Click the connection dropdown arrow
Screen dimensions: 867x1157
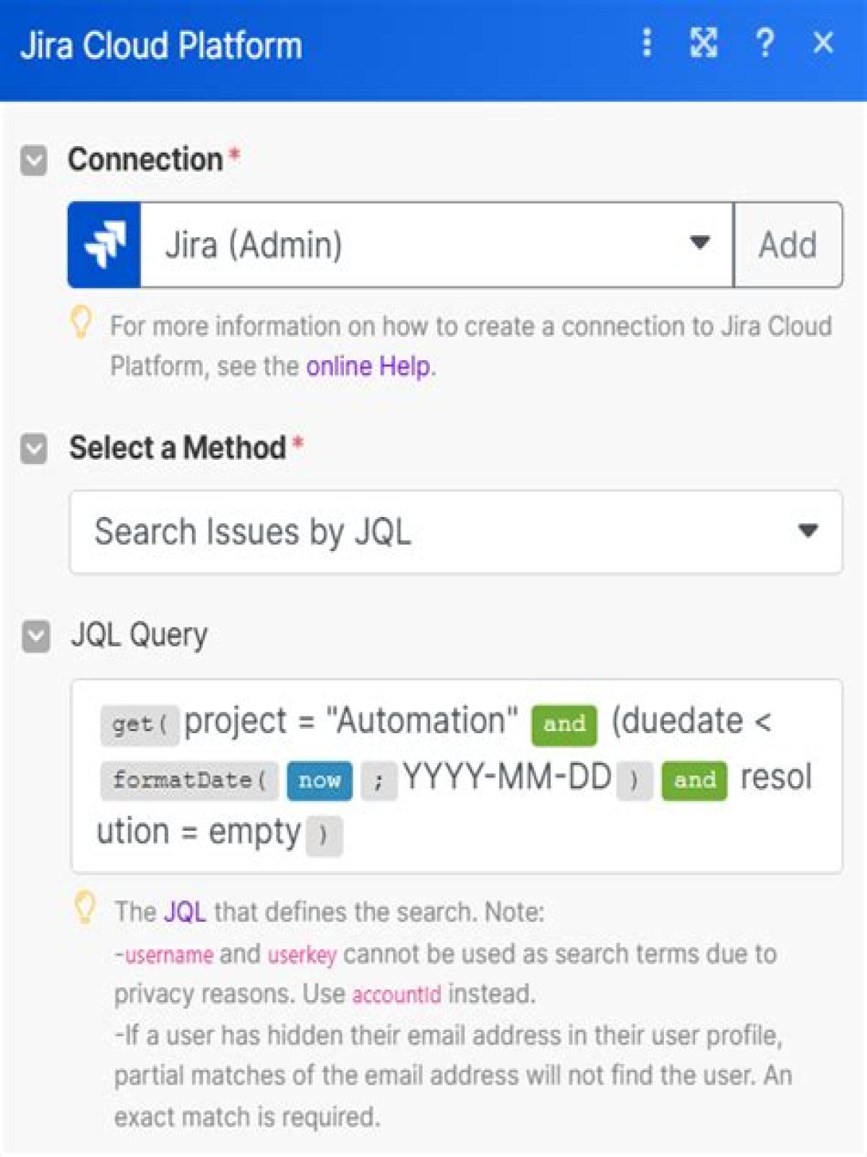click(x=699, y=243)
